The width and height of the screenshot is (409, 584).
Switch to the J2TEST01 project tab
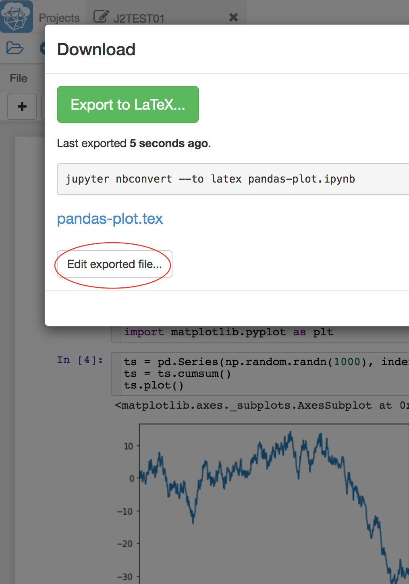point(139,19)
